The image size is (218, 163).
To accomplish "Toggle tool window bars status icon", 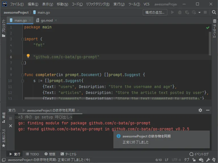I will point(4,160).
